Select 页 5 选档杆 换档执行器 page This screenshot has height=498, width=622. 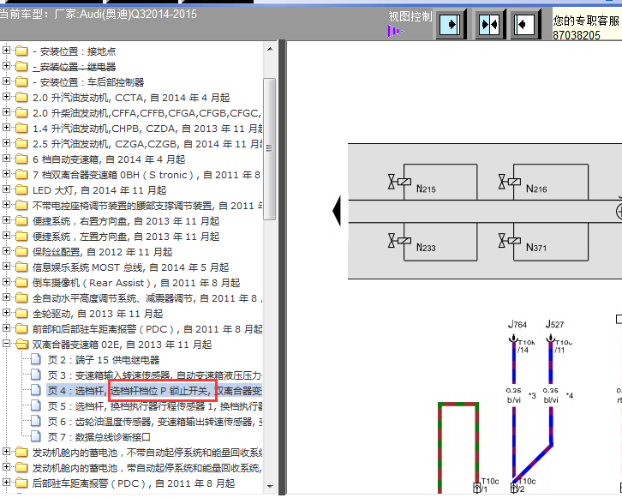click(154, 406)
